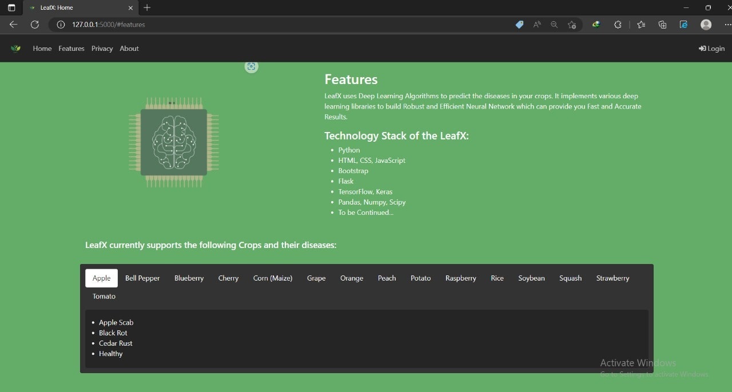732x392 pixels.
Task: Open the Strawberry crop tab
Action: point(612,278)
